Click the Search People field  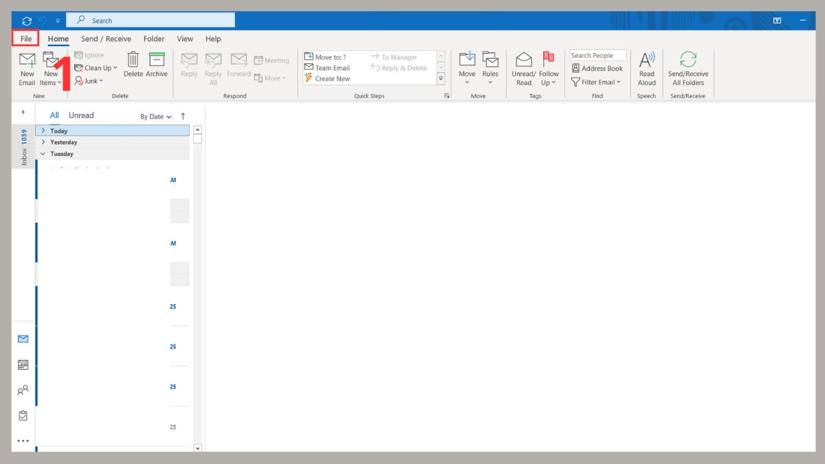coord(597,55)
